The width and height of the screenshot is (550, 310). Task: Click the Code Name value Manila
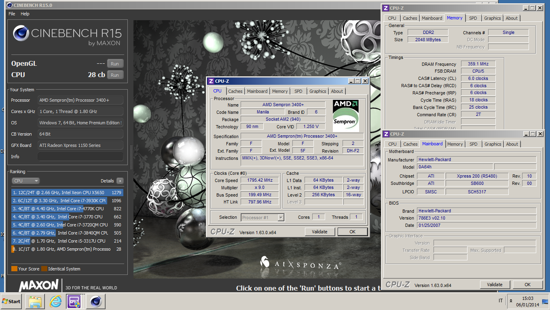(x=262, y=112)
